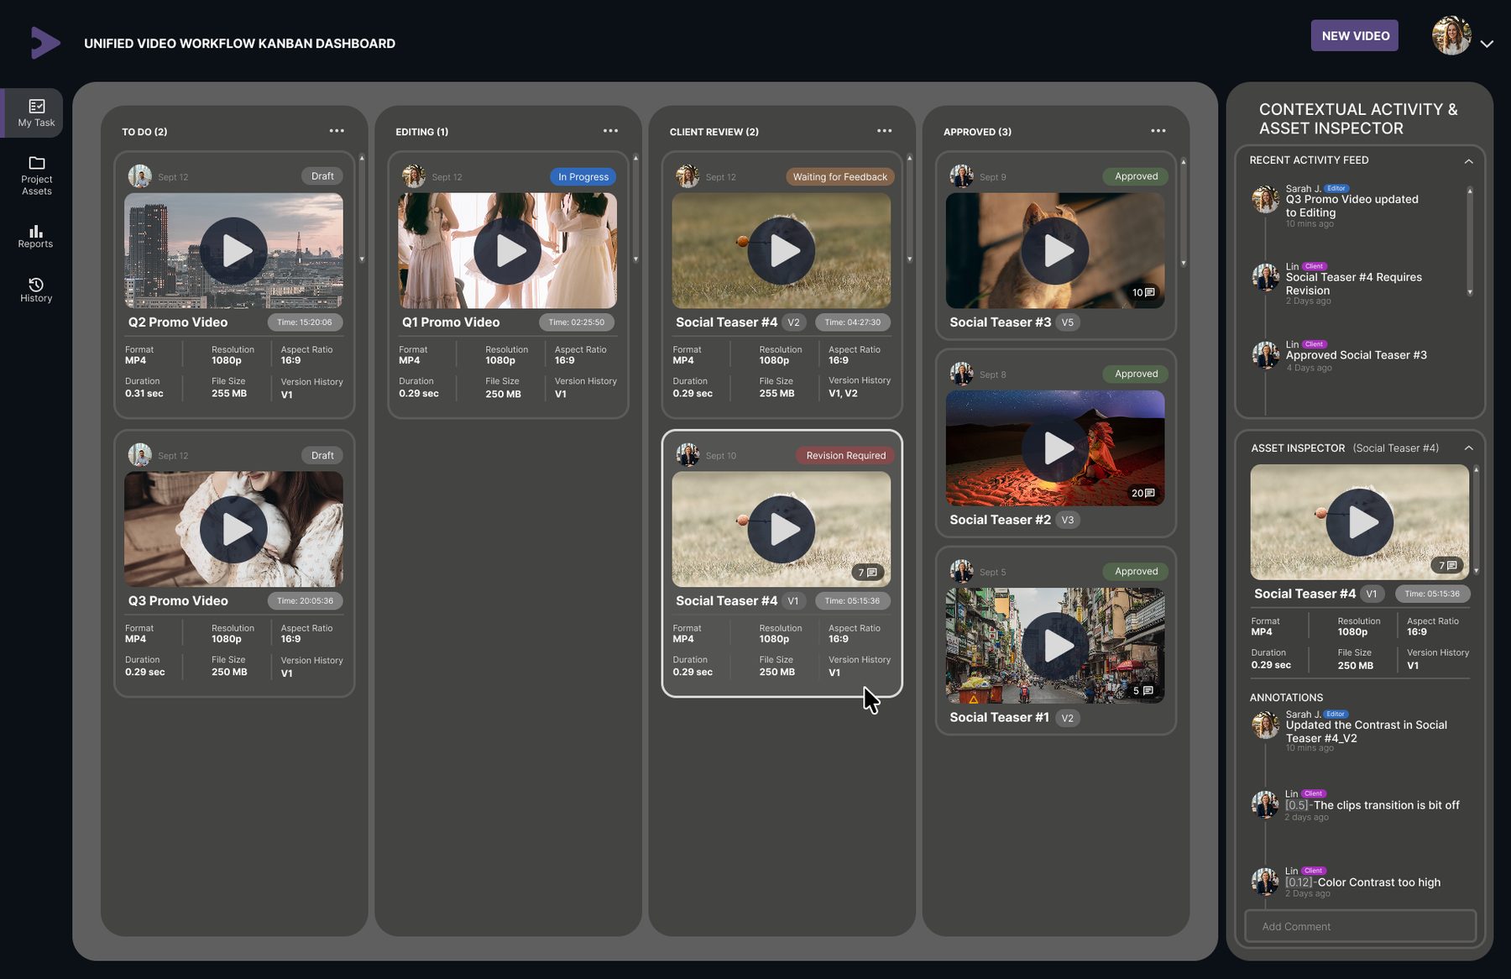The width and height of the screenshot is (1511, 979).
Task: Select Q2 Promo Video title
Action: click(x=178, y=322)
